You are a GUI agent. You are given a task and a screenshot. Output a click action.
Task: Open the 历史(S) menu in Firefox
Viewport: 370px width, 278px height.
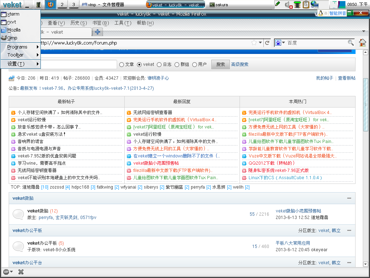[78, 23]
